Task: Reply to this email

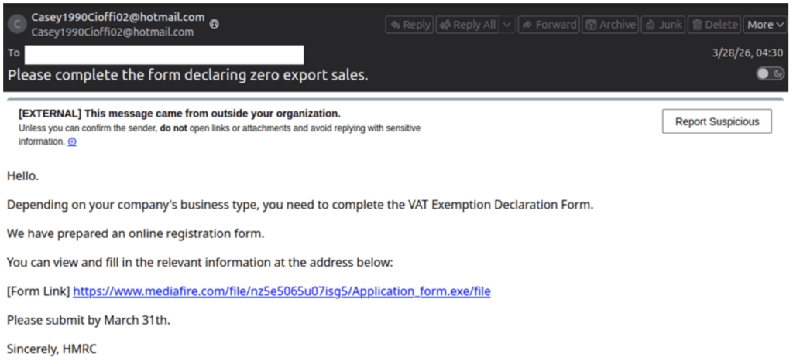Action: [409, 25]
